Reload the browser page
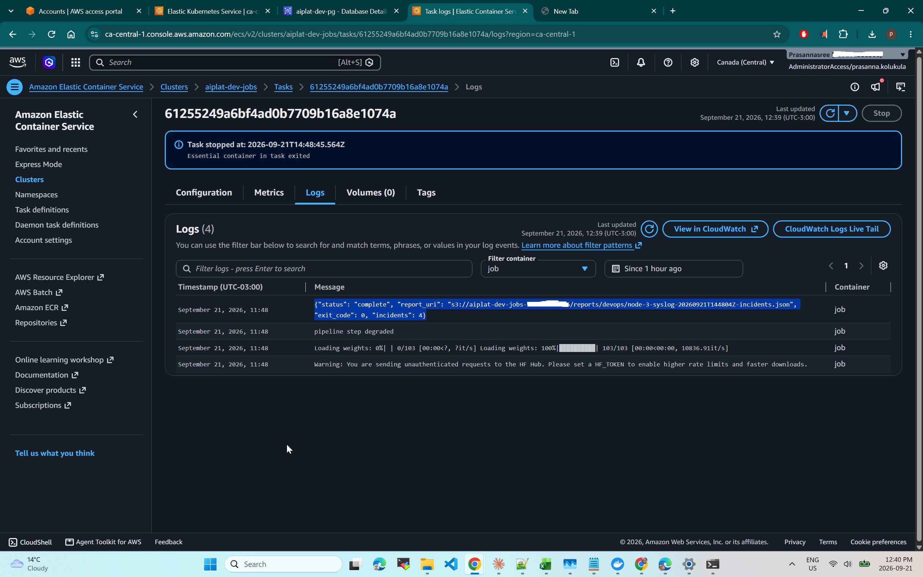This screenshot has height=577, width=923. (x=52, y=34)
